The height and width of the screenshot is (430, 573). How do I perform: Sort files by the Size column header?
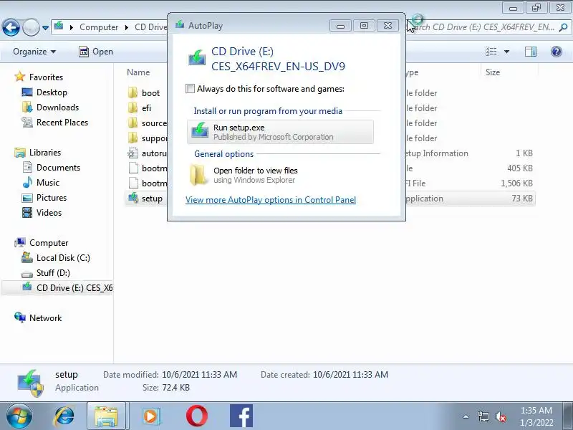(493, 72)
